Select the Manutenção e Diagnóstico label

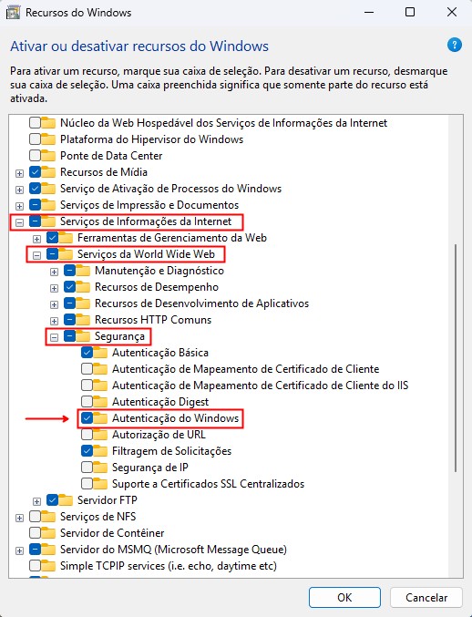coord(159,271)
